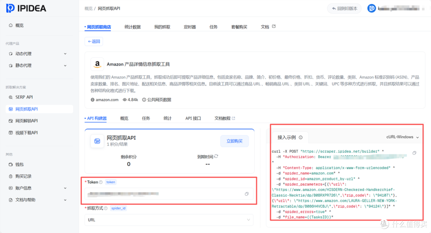Click the Token input field
Viewport: 431px width, 233px height.
pyautogui.click(x=169, y=194)
